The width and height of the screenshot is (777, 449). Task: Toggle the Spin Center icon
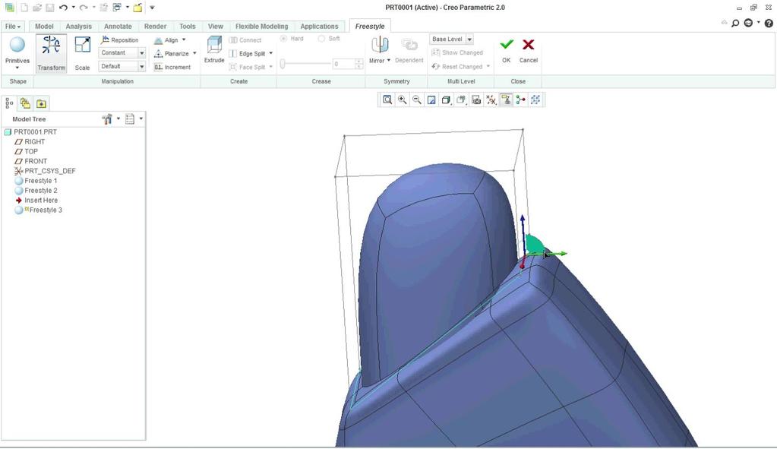(520, 100)
